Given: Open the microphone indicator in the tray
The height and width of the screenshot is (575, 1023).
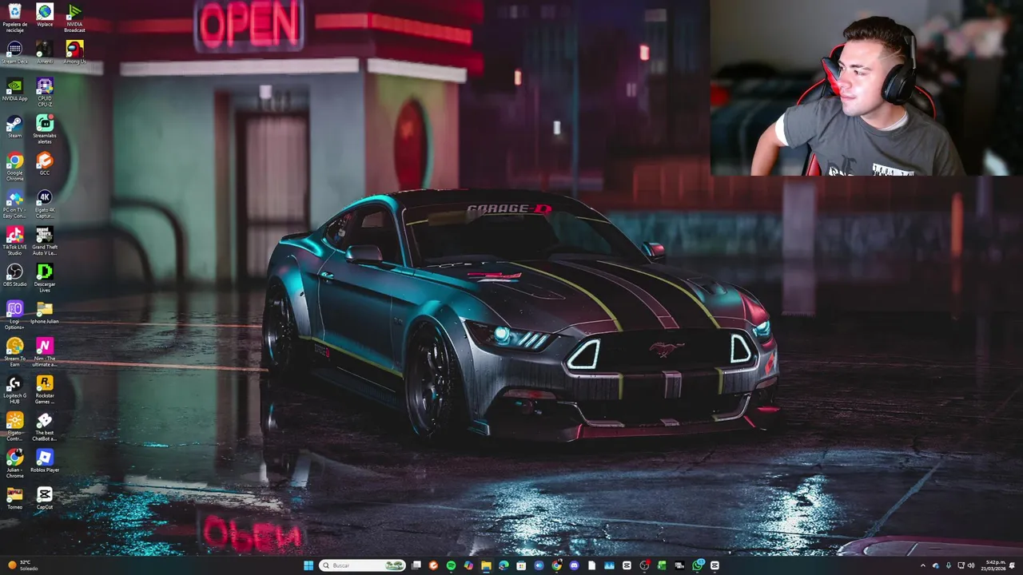Looking at the screenshot, I should point(949,565).
